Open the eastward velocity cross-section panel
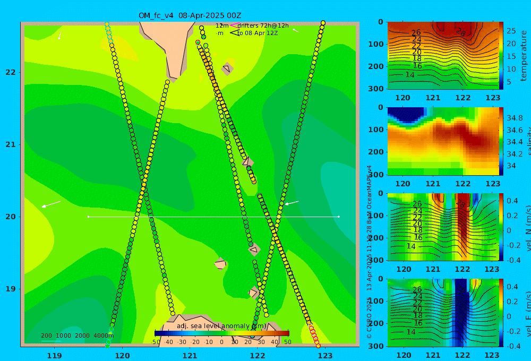The image size is (531, 361). [x=443, y=313]
